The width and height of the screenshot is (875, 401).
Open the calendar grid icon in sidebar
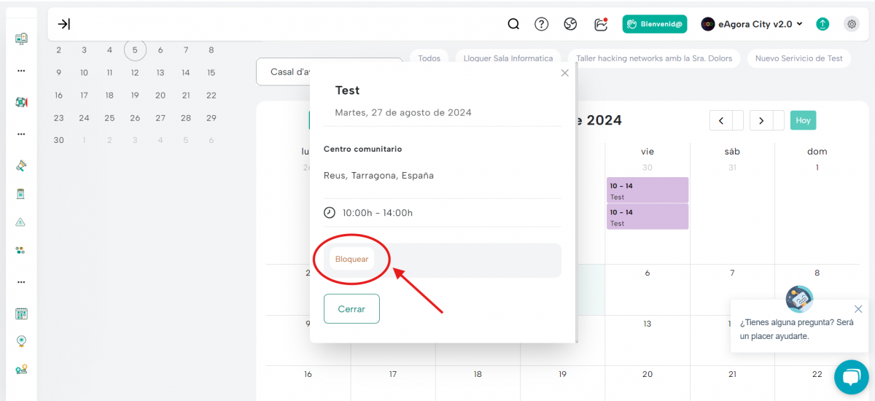tap(21, 314)
